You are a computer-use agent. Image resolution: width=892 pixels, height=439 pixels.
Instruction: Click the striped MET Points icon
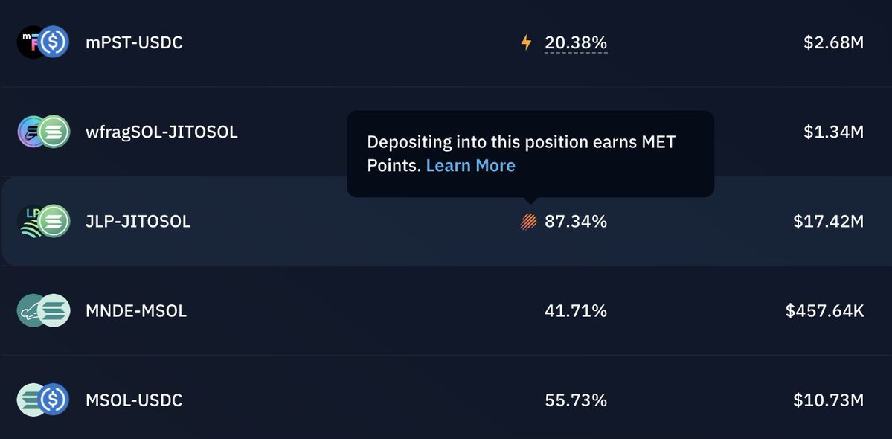pos(528,221)
